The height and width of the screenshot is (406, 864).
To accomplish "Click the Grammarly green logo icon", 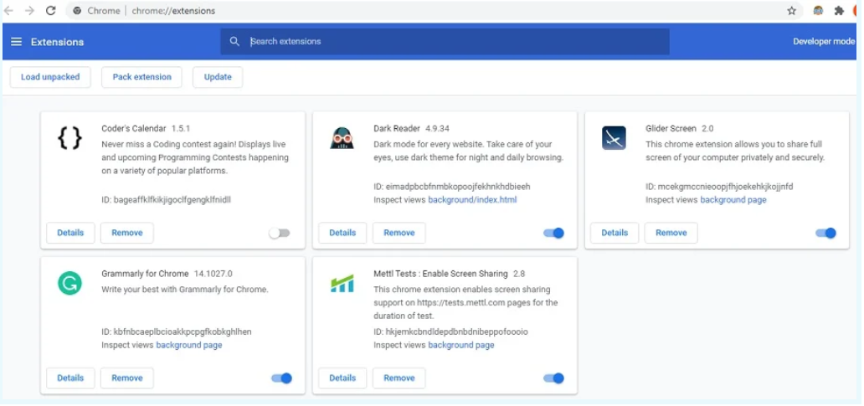I will click(x=69, y=284).
